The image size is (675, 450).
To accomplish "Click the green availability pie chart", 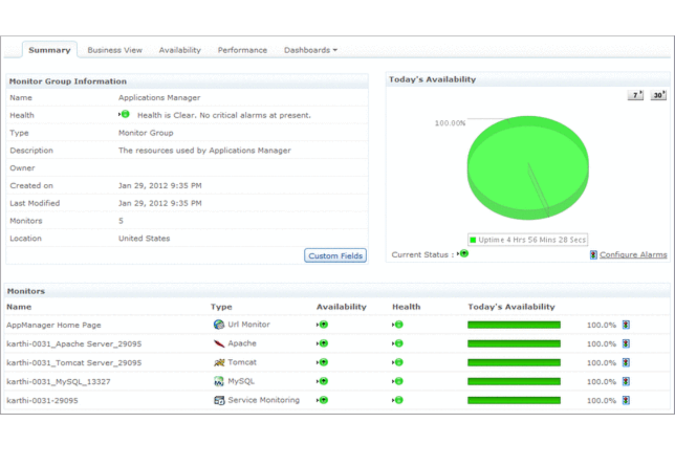I will point(528,168).
